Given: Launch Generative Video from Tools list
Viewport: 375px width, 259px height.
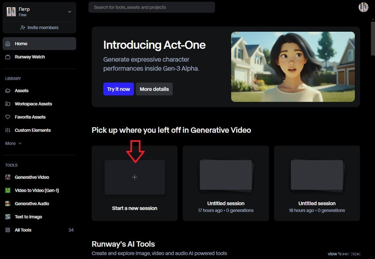Looking at the screenshot, I should pos(40,177).
